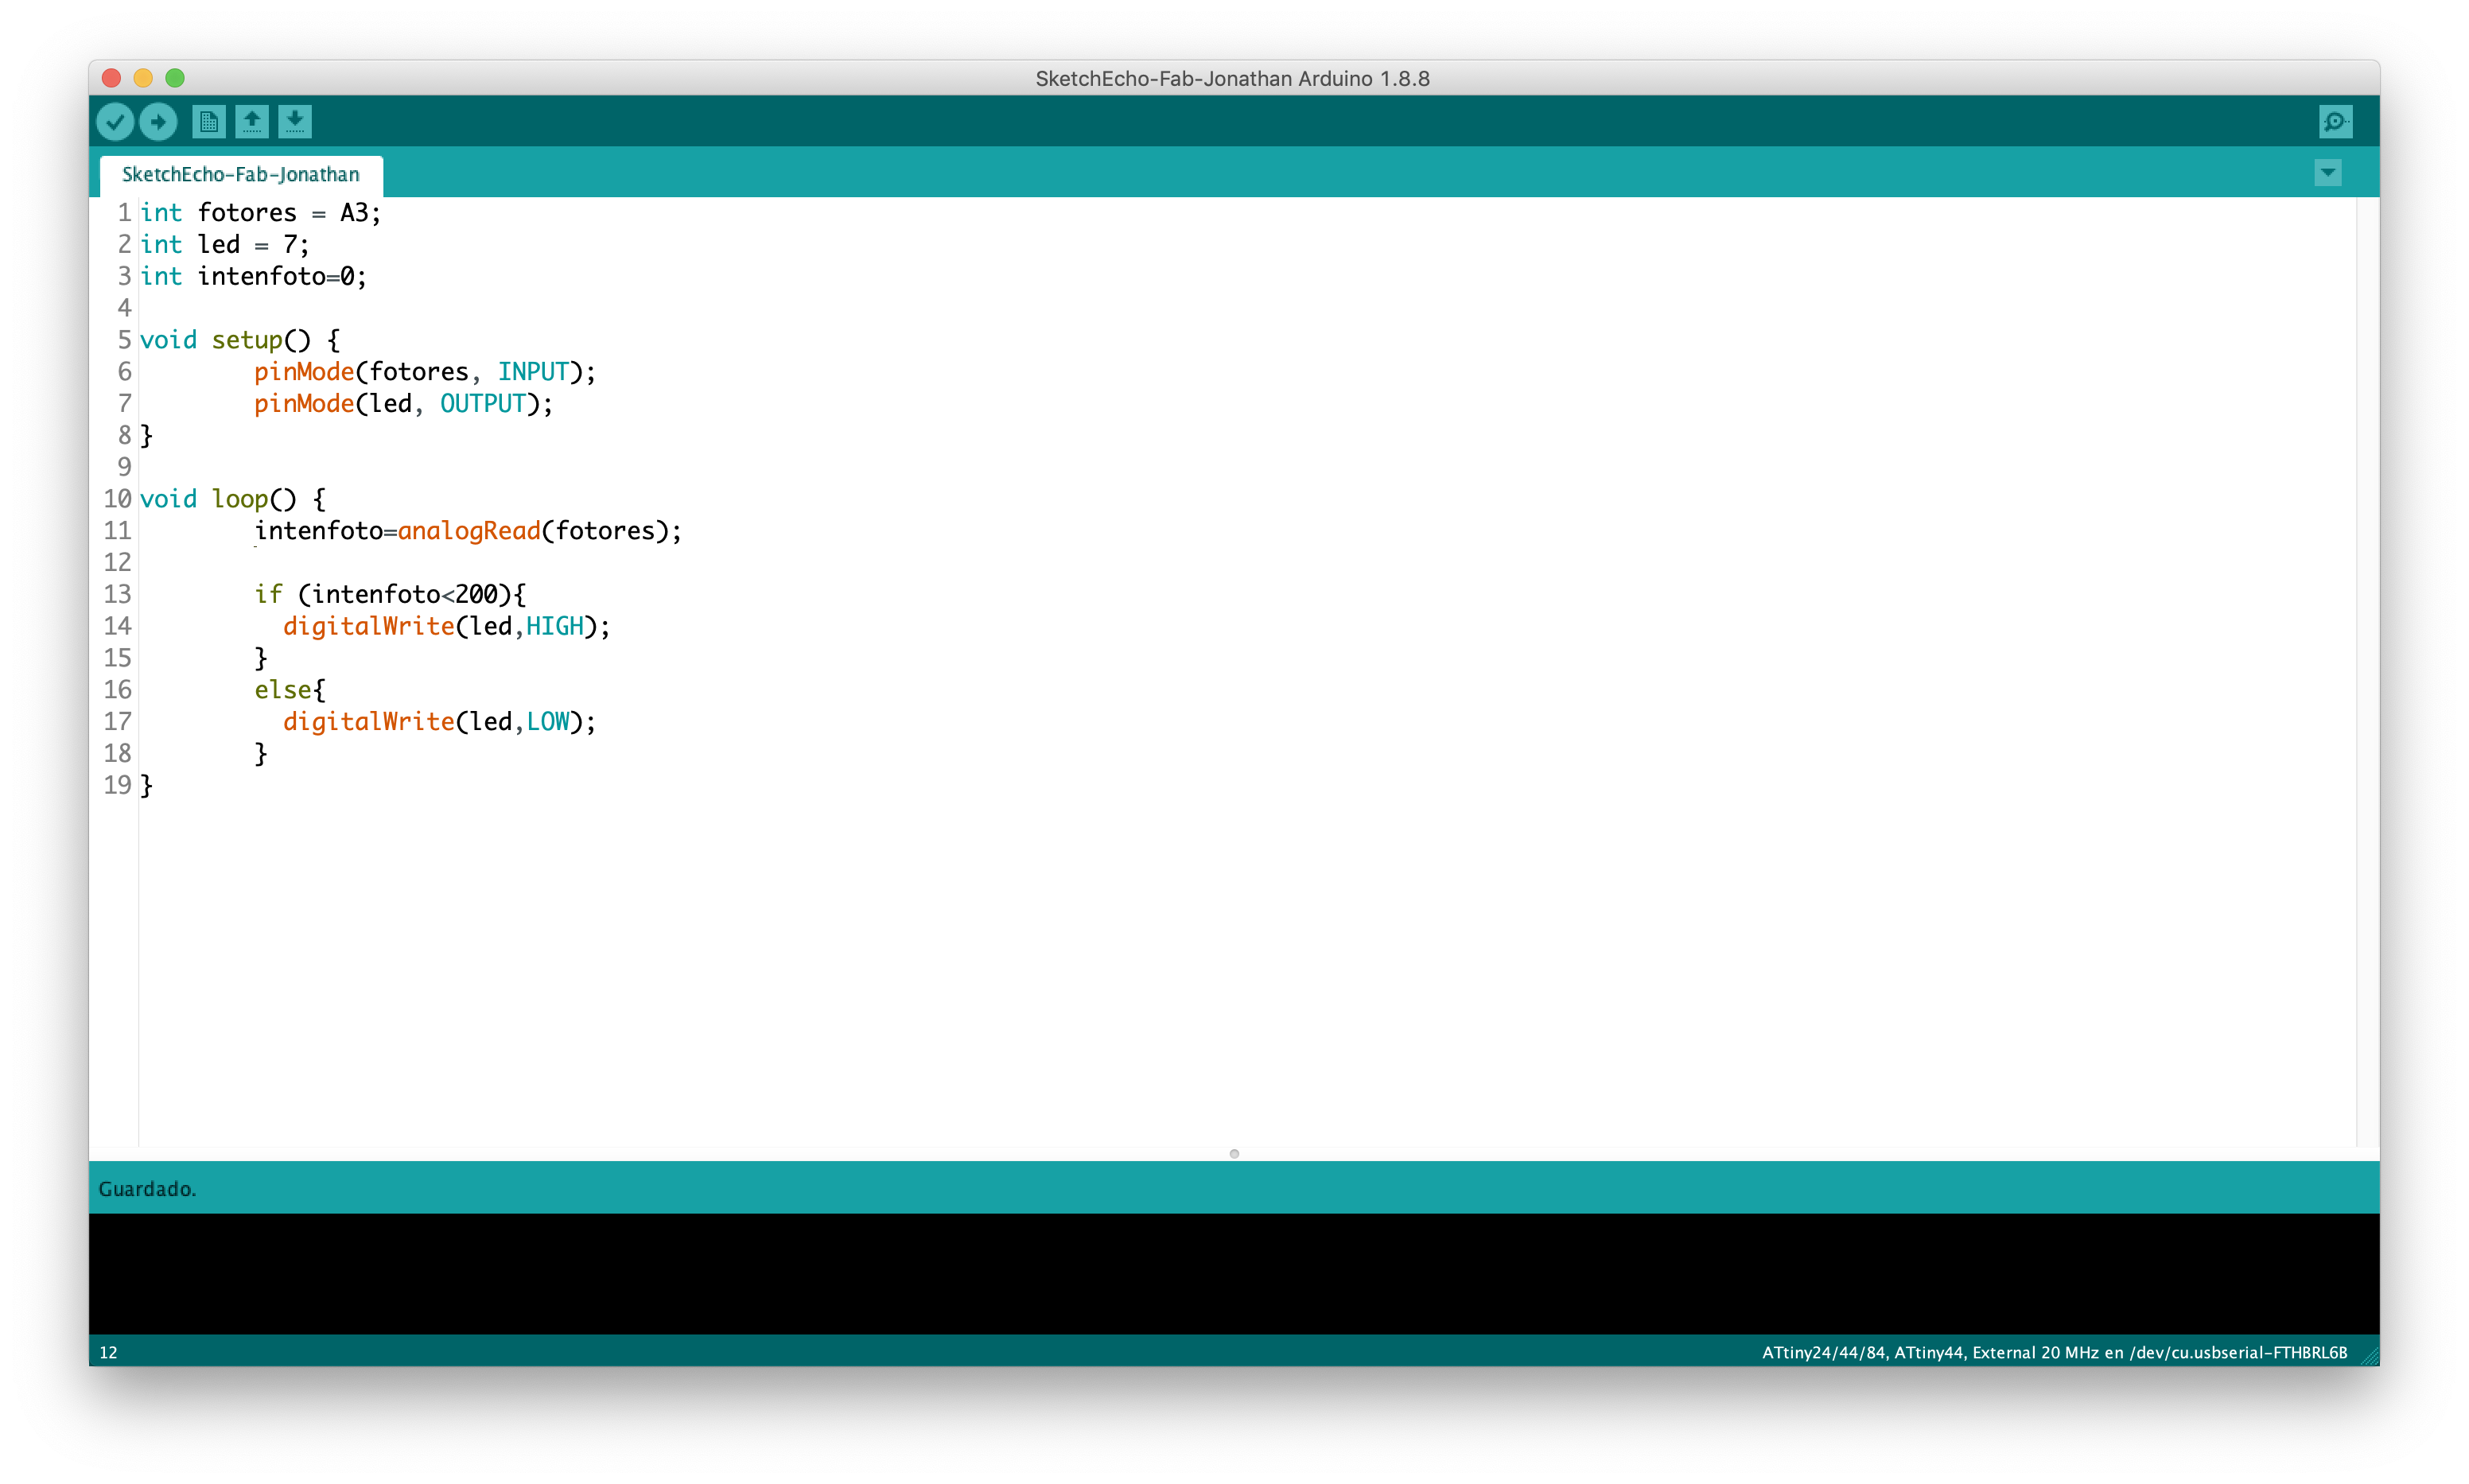Click inside the black console output area
This screenshot has height=1484, width=2469.
click(x=1234, y=1274)
